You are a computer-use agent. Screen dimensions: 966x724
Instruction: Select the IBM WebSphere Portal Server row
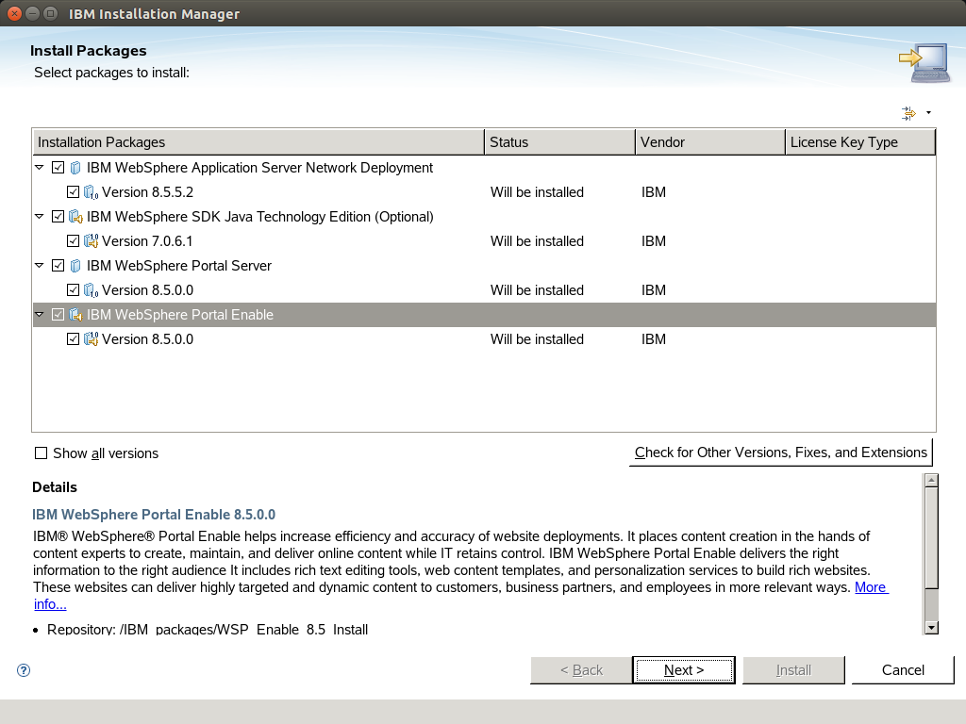484,266
